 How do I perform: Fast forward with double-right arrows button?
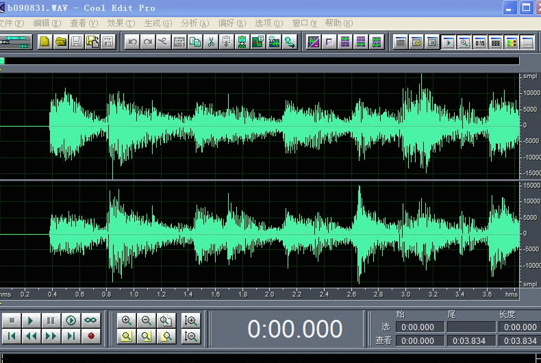[x=51, y=336]
